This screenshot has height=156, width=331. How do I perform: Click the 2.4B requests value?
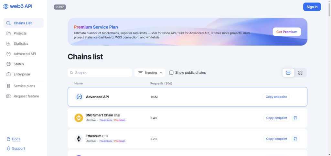154,118
